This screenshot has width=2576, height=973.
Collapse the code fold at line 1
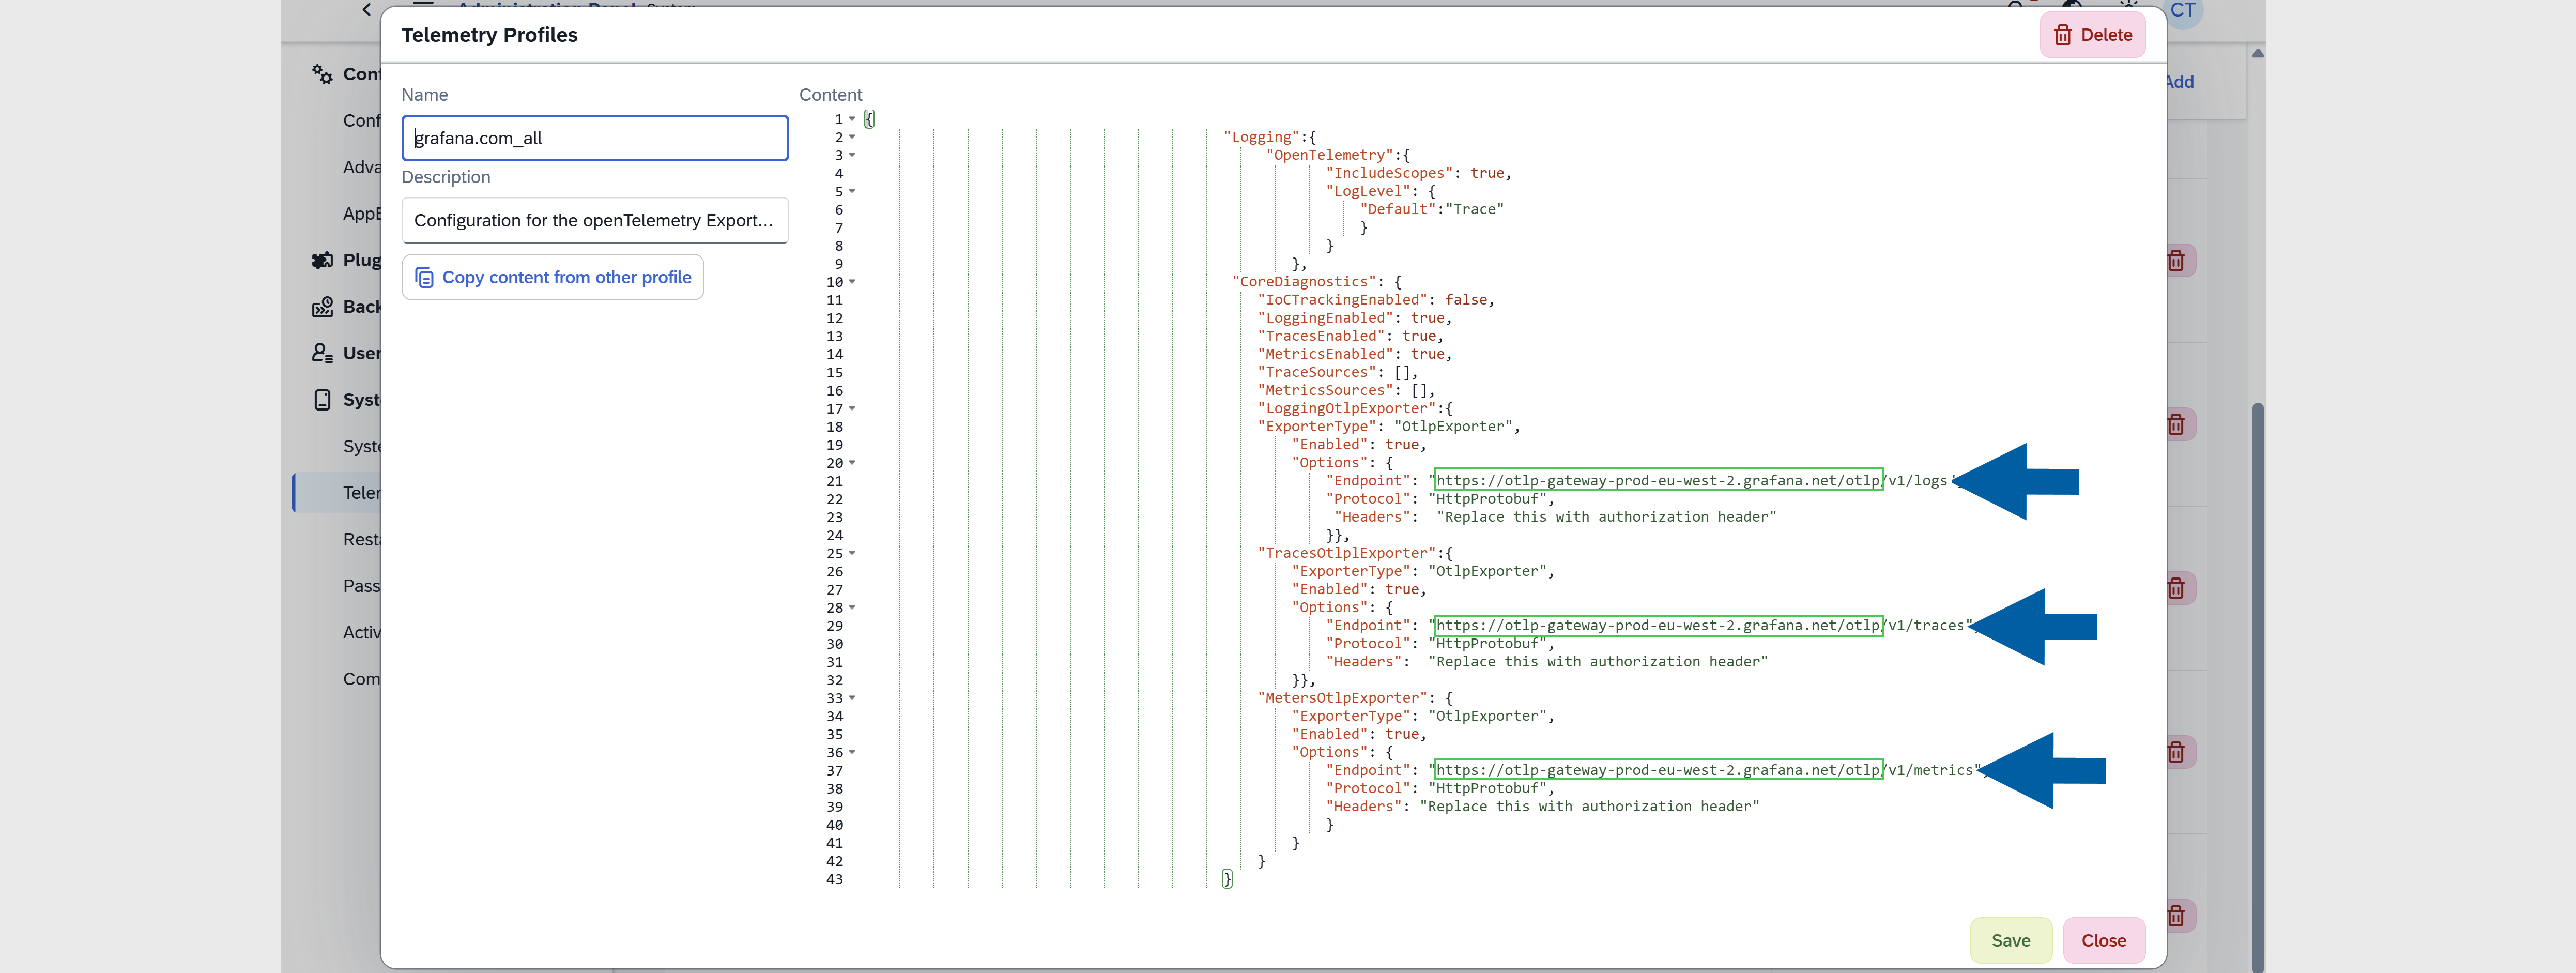852,119
